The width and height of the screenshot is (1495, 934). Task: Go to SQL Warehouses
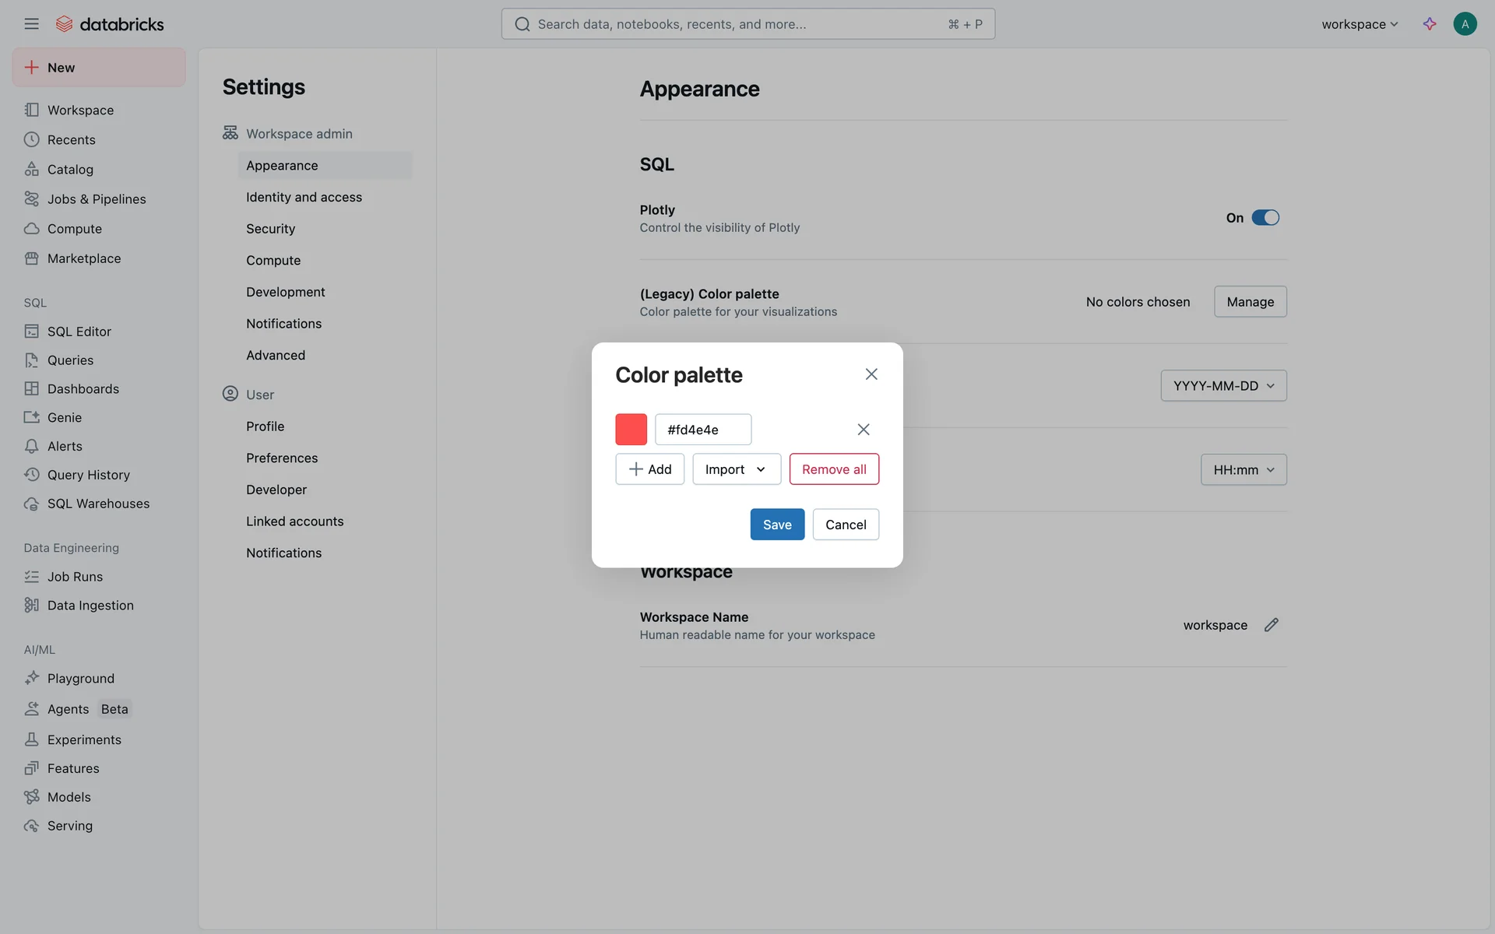(x=98, y=504)
